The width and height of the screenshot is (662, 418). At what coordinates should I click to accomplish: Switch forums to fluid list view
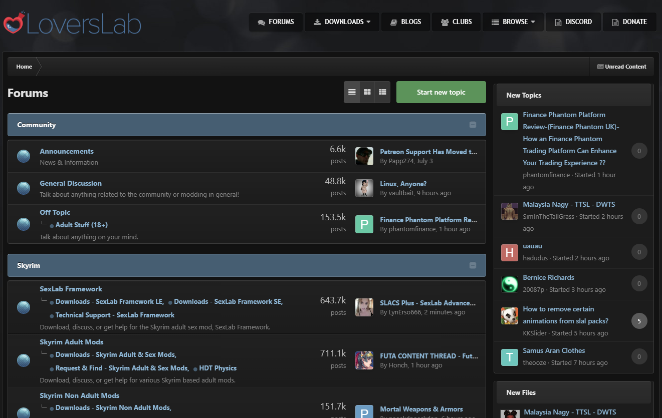(x=382, y=92)
